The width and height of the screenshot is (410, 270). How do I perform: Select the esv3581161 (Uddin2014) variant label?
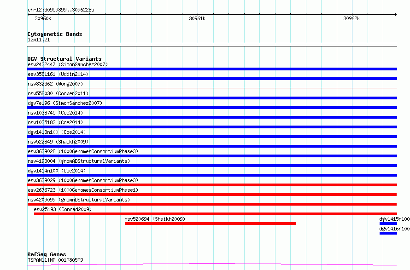click(58, 74)
